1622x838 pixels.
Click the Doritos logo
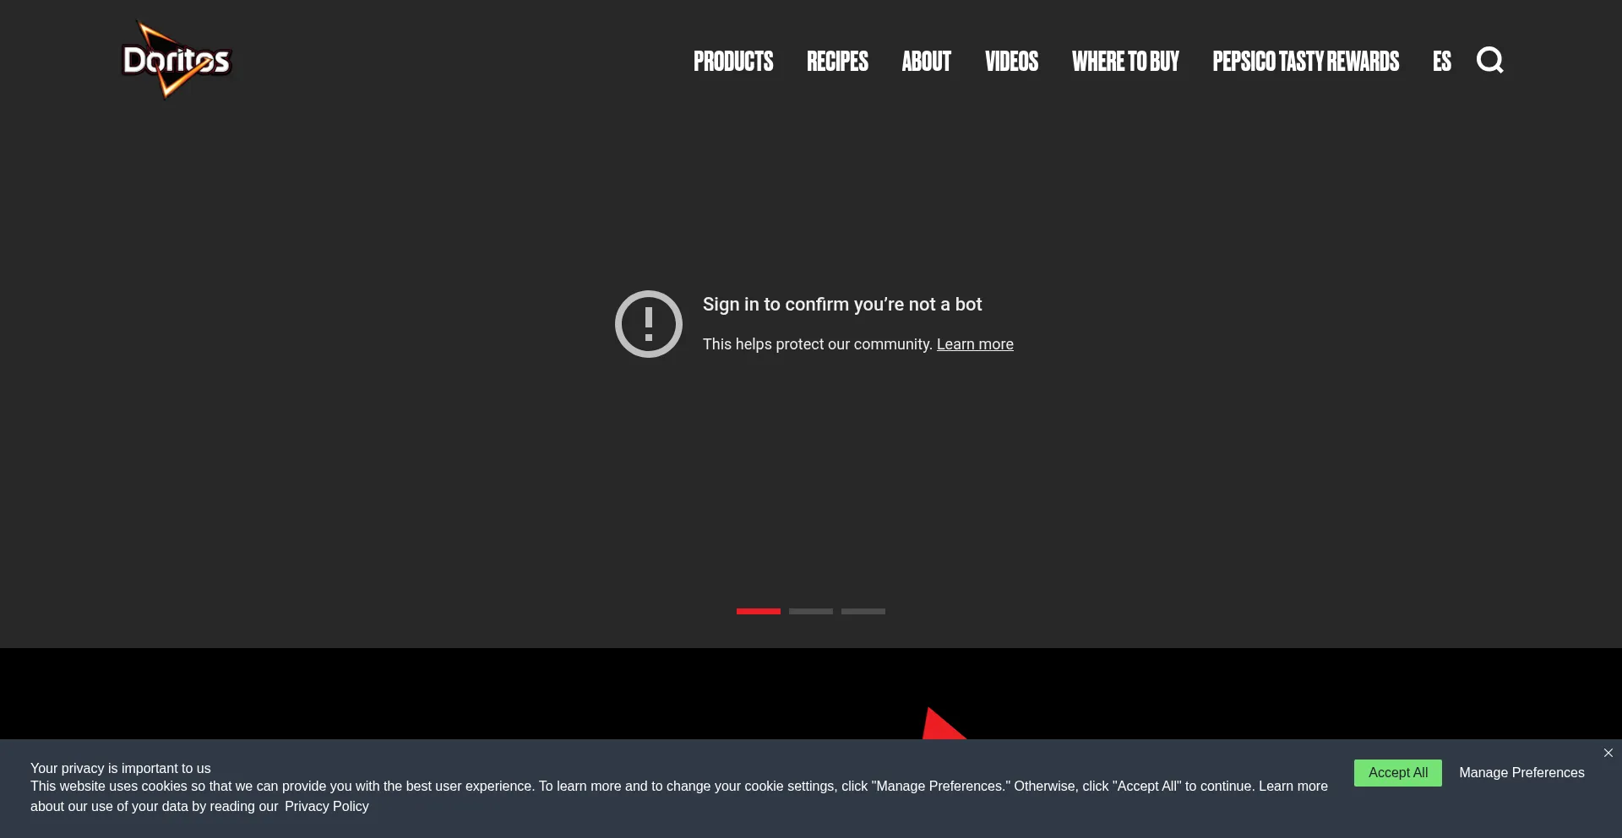point(177,60)
